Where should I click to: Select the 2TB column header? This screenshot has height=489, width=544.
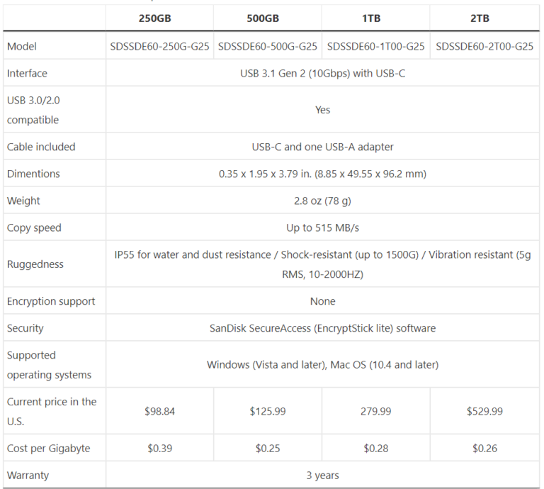click(484, 18)
